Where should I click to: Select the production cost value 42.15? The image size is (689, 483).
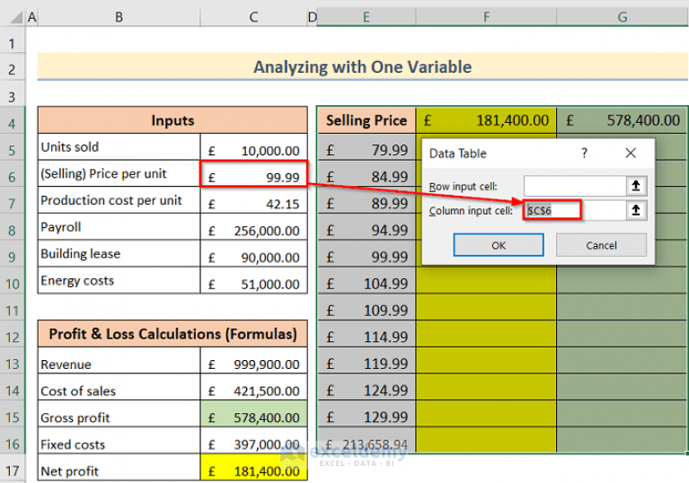(x=254, y=200)
